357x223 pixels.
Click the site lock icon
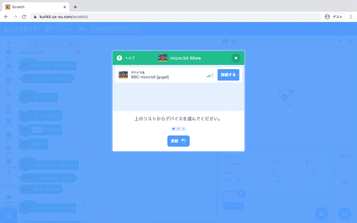click(x=35, y=17)
